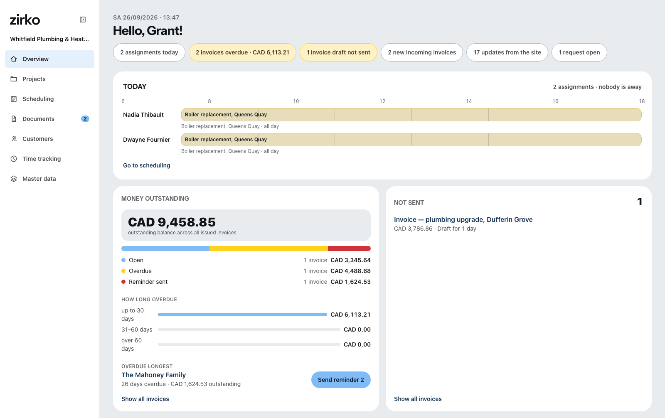This screenshot has height=418, width=665.
Task: Open The Mahoney Family customer link
Action: [x=153, y=375]
